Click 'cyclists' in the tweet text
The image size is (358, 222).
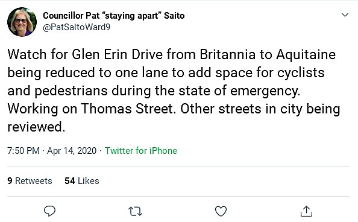tap(301, 73)
